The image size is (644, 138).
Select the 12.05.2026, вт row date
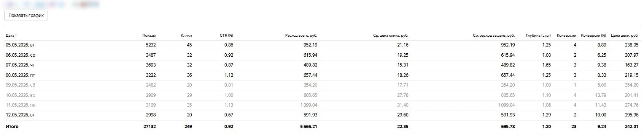tap(20, 115)
